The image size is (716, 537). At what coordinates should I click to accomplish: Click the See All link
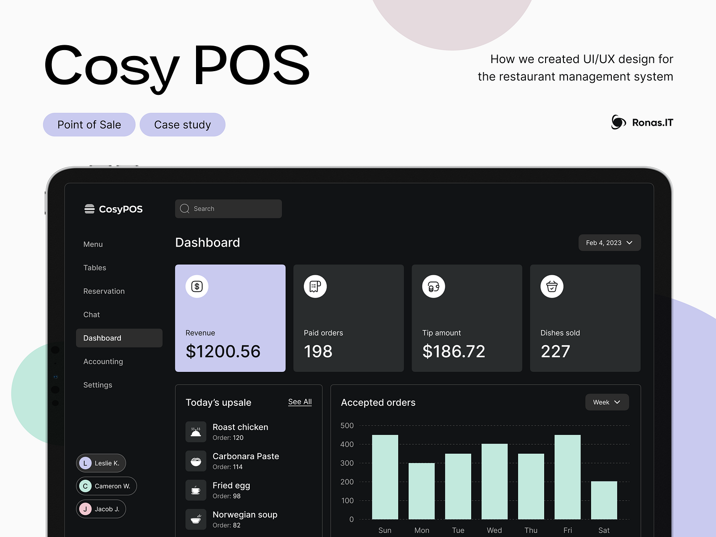[300, 402]
